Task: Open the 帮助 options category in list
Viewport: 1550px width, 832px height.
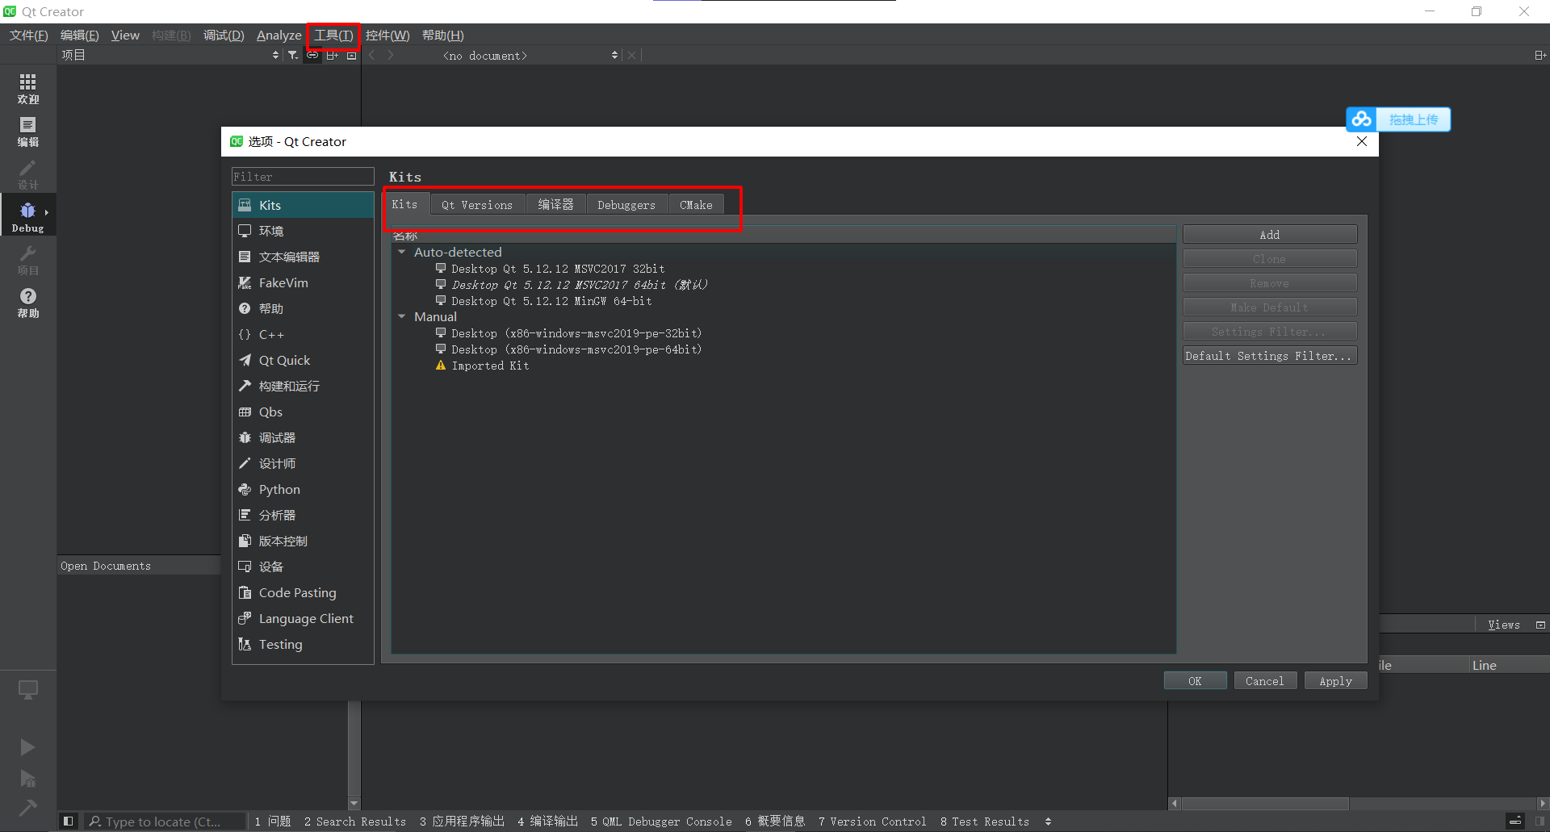Action: [303, 308]
